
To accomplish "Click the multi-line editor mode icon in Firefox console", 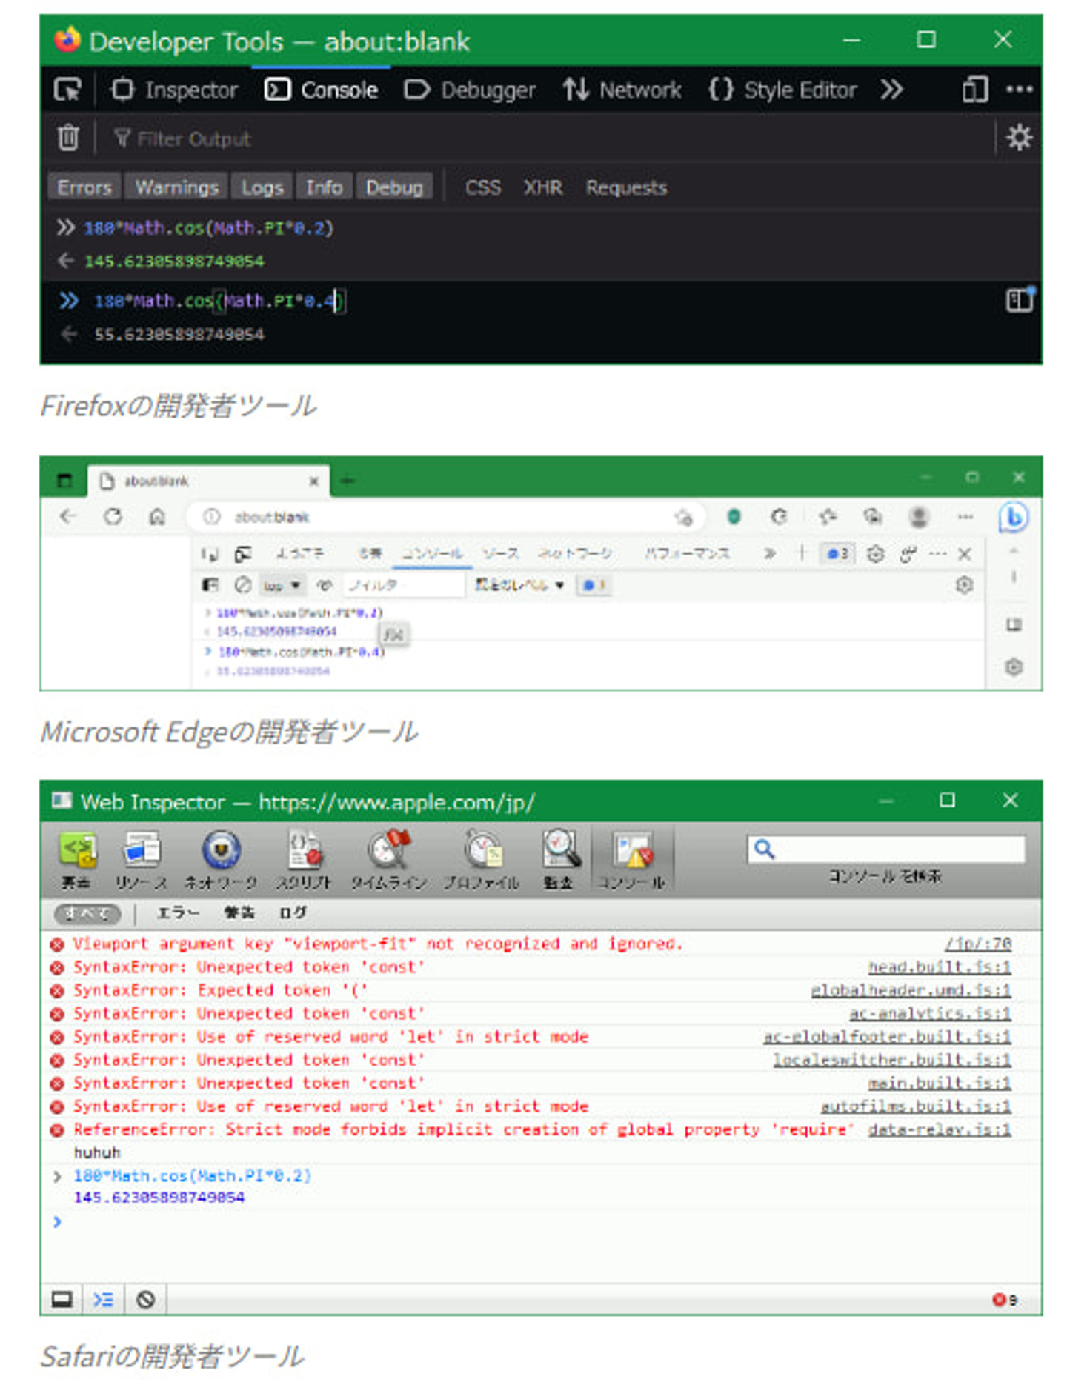I will click(1020, 300).
